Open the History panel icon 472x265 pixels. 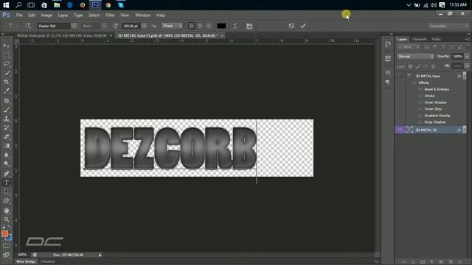pos(388,44)
